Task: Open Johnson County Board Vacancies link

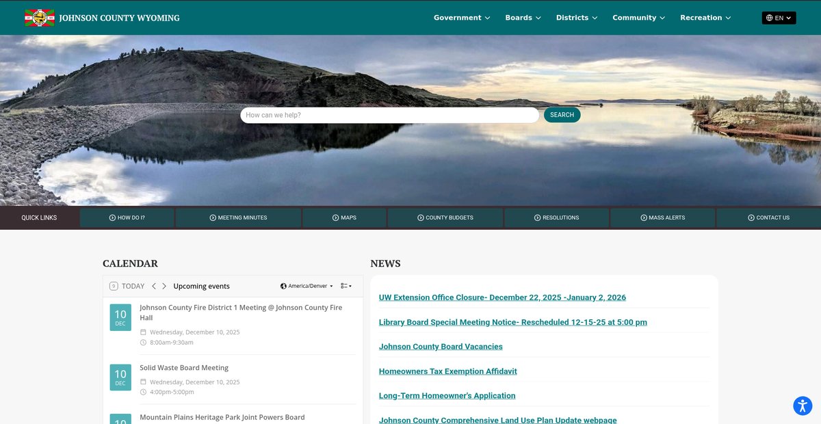Action: [x=441, y=347]
